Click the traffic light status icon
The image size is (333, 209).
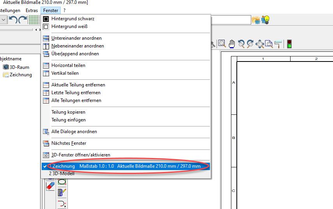289,44
